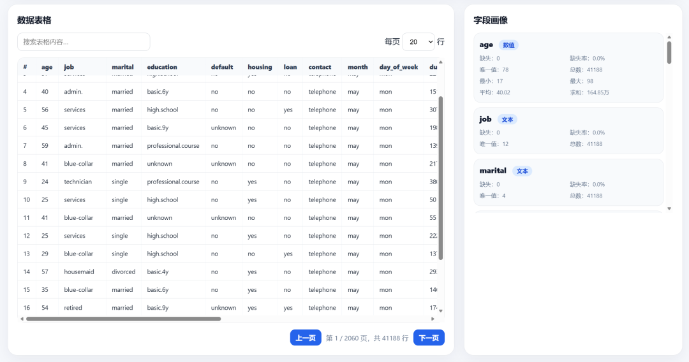This screenshot has width=689, height=362.
Task: Click the page indicator 第 1 / 2060 页
Action: point(347,338)
